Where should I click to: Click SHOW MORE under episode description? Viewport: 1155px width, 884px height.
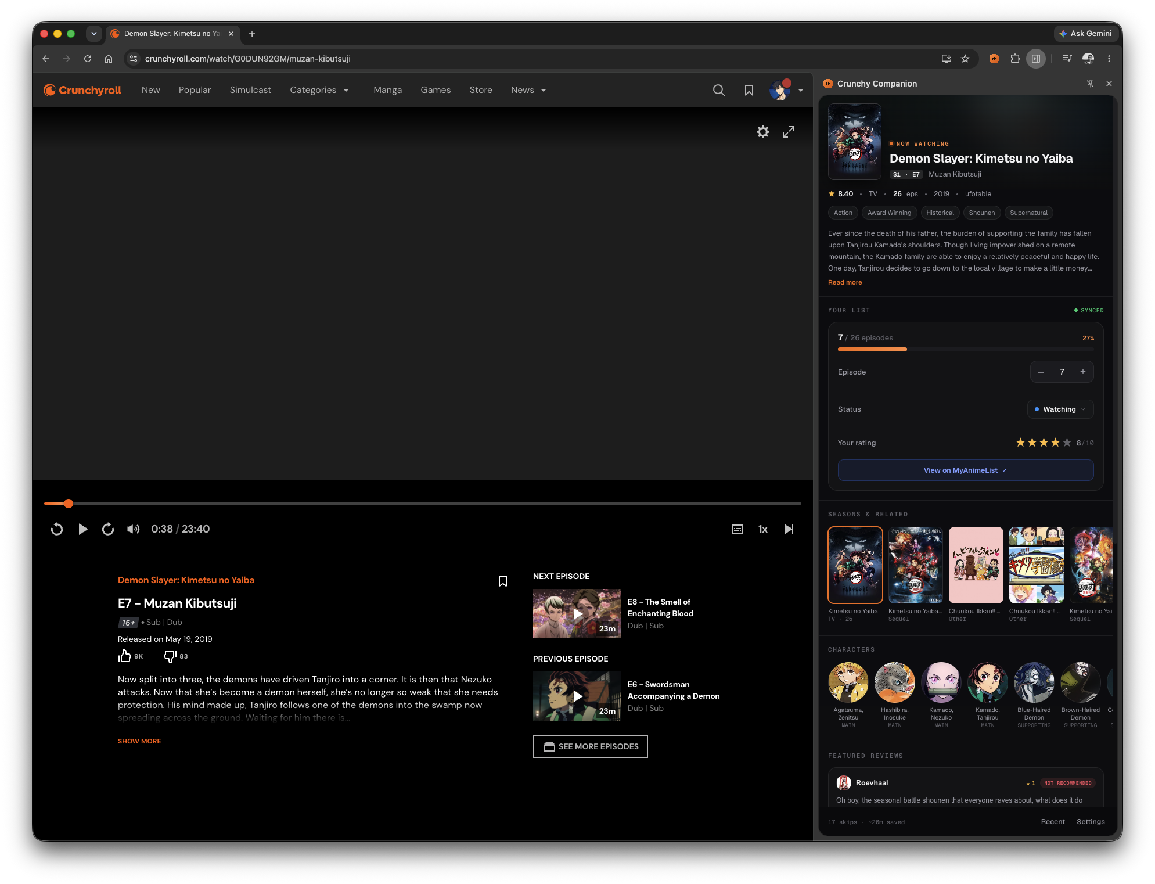click(x=139, y=741)
